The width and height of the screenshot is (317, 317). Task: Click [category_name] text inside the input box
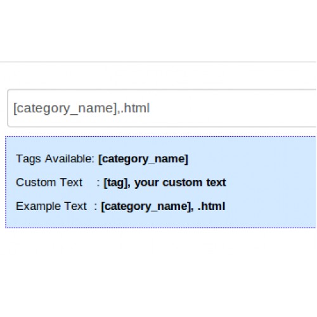coord(65,108)
